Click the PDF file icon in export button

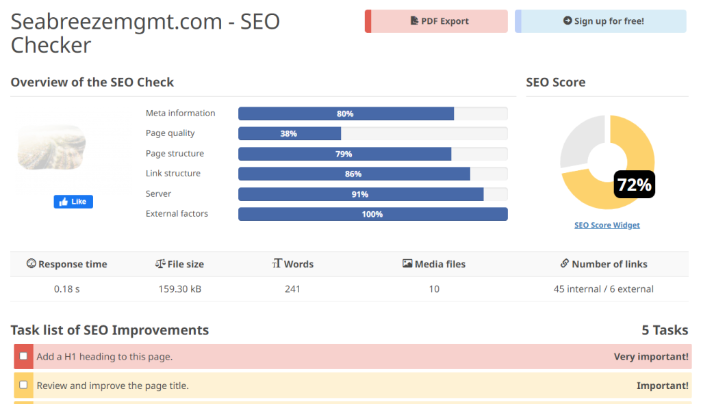pos(414,21)
